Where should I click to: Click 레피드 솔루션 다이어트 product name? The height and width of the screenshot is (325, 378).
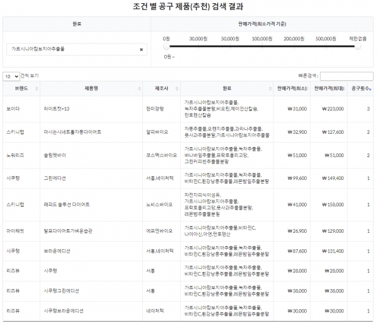[67, 204]
